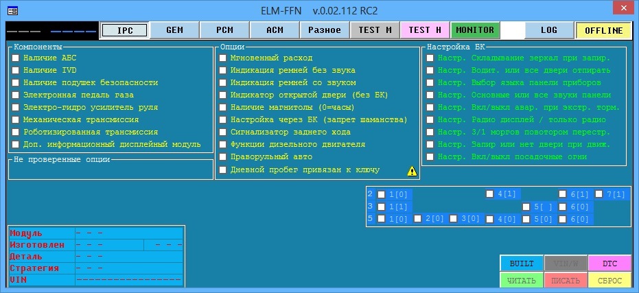This screenshot has height=293, width=639.
Task: Check bit 5[0] in row 5
Action: [526, 219]
